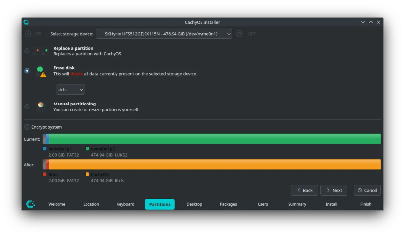Click the EFI boot environment icon
The image size is (405, 236).
point(28,34)
